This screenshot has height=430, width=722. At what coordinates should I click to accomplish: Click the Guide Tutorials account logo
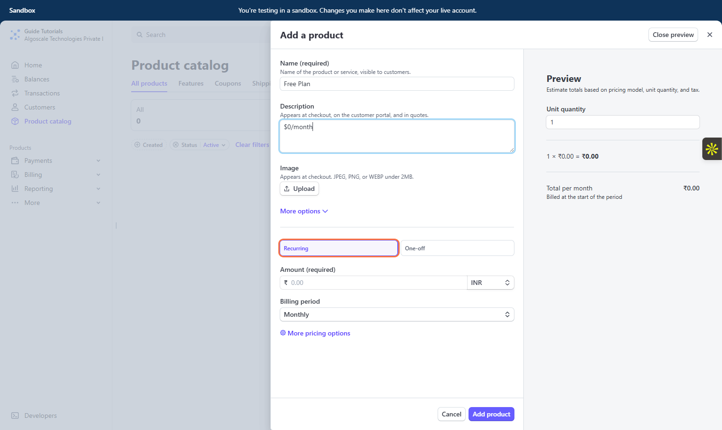pyautogui.click(x=15, y=35)
